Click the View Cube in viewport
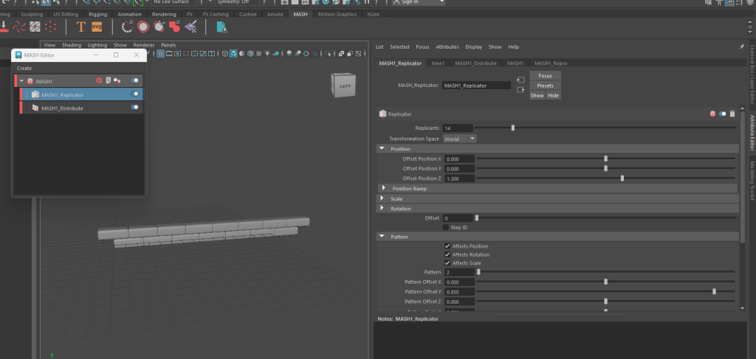Viewport: 756px width, 359px height. 343,86
